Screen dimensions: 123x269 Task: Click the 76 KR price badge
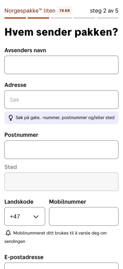coord(64,11)
